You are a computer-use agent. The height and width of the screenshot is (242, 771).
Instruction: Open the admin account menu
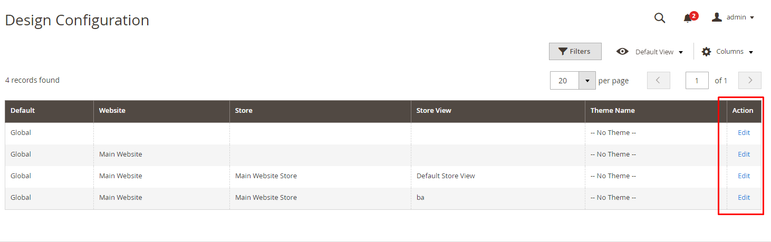click(x=733, y=17)
